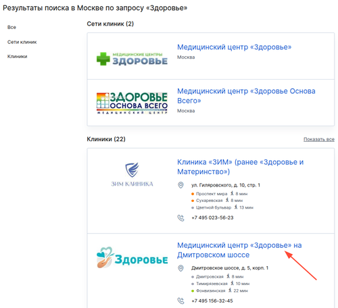Click the search results page title
Screen dimensions: 338x308
coord(95,8)
